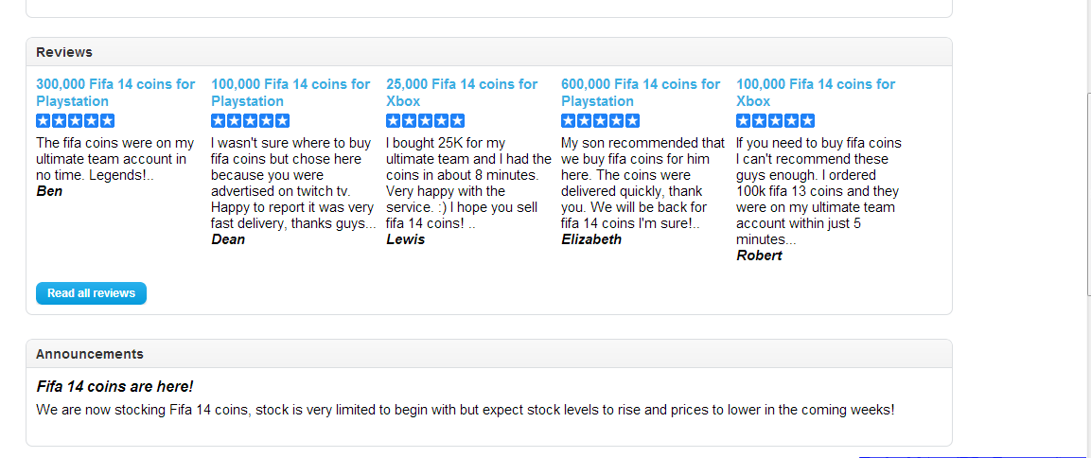
Task: Click the reviewer name Dean
Action: (x=228, y=239)
